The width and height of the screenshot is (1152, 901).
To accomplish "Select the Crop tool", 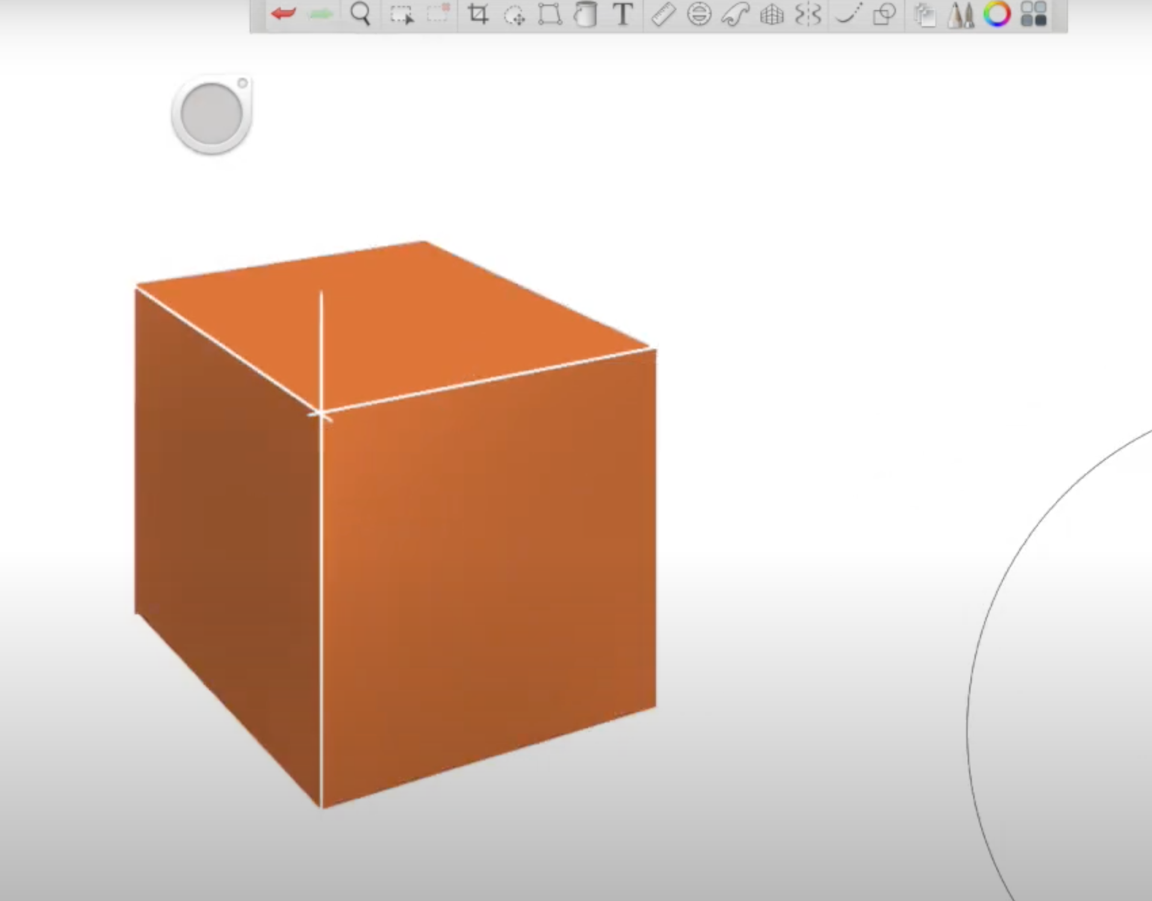I will (478, 14).
